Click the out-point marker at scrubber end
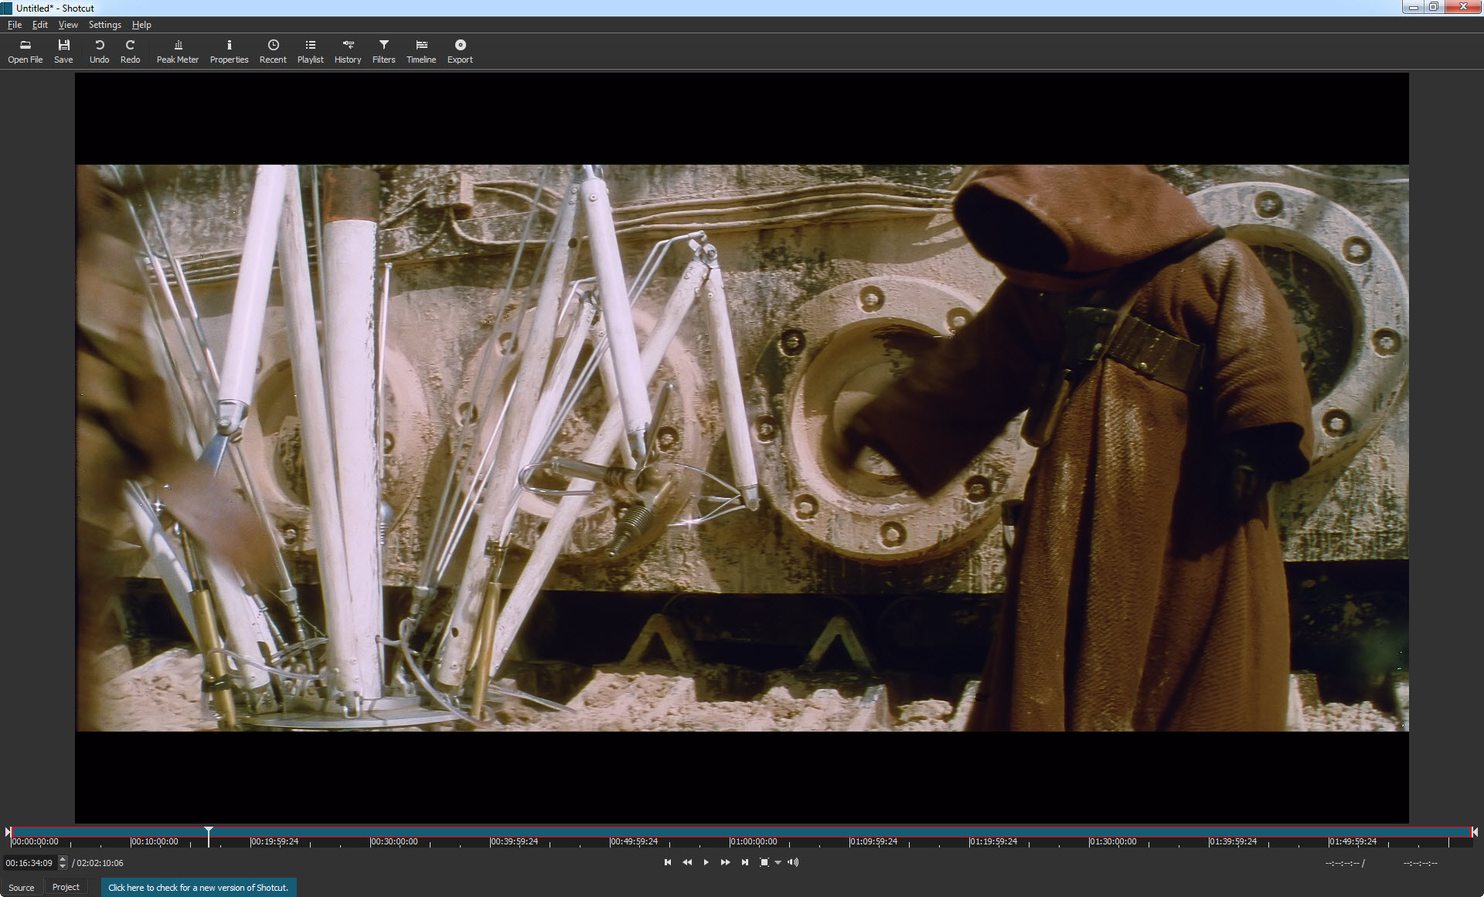 [x=1475, y=832]
